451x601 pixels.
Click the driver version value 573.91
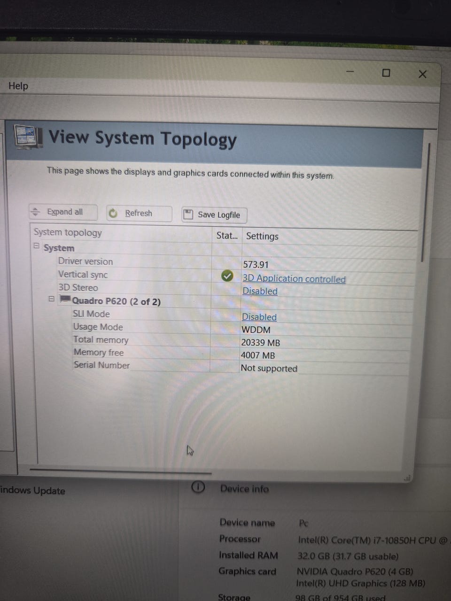256,265
